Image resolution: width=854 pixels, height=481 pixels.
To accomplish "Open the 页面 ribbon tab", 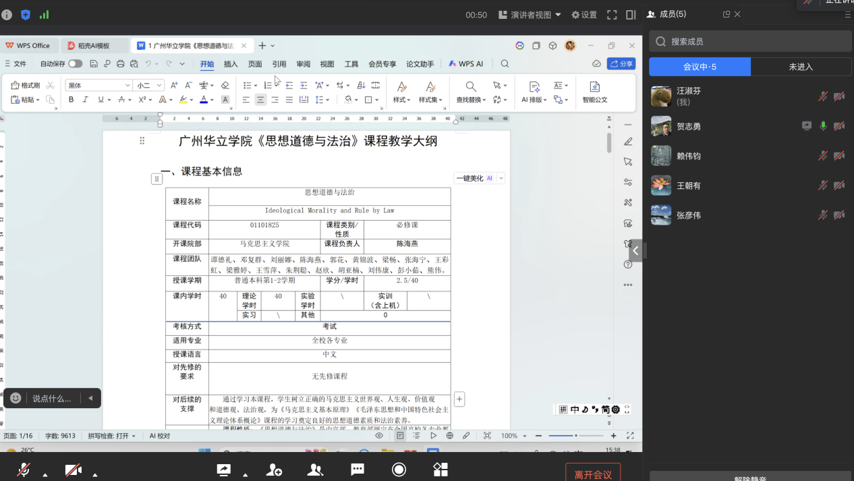I will click(255, 64).
